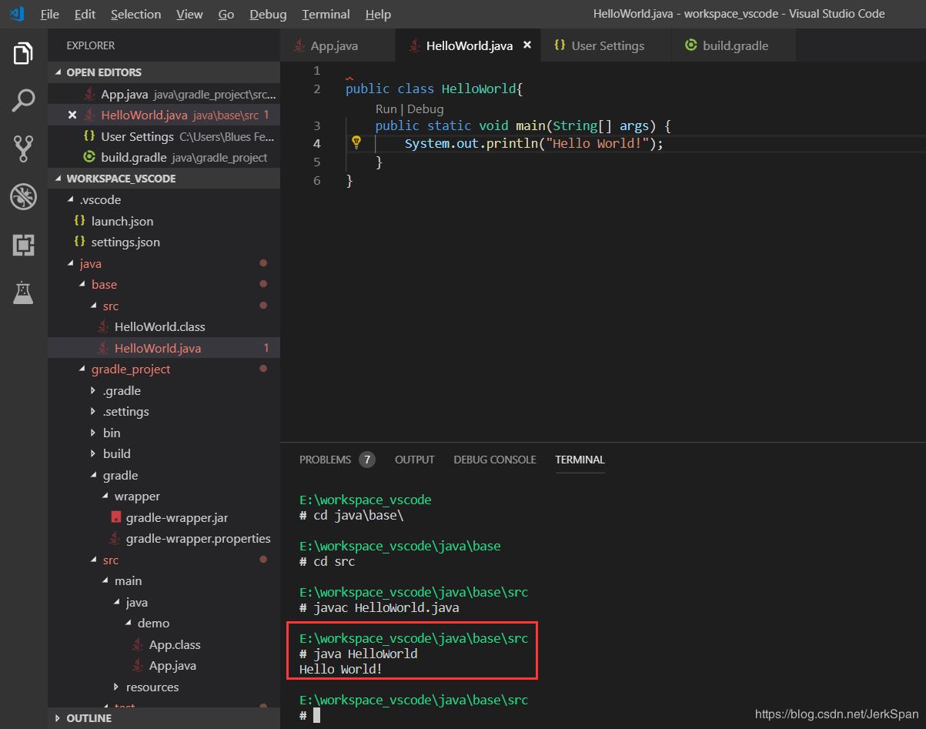
Task: Click the lightbulb quick-fix icon on line 4
Action: [x=356, y=142]
